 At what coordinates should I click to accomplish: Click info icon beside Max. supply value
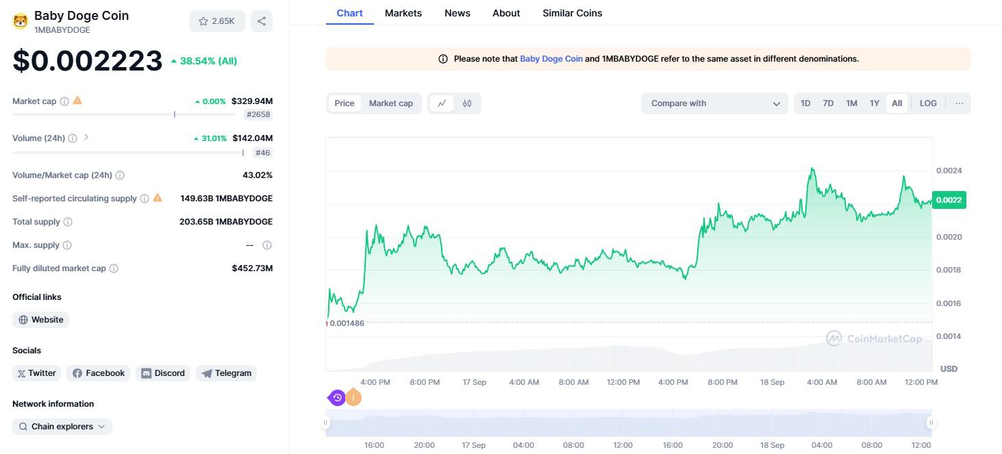pyautogui.click(x=267, y=245)
